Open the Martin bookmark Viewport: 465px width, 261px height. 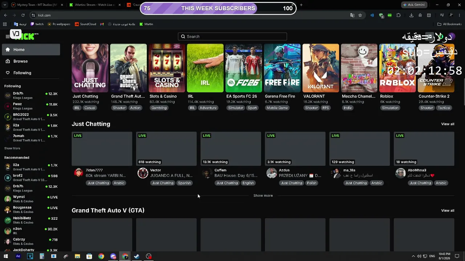coord(146,24)
